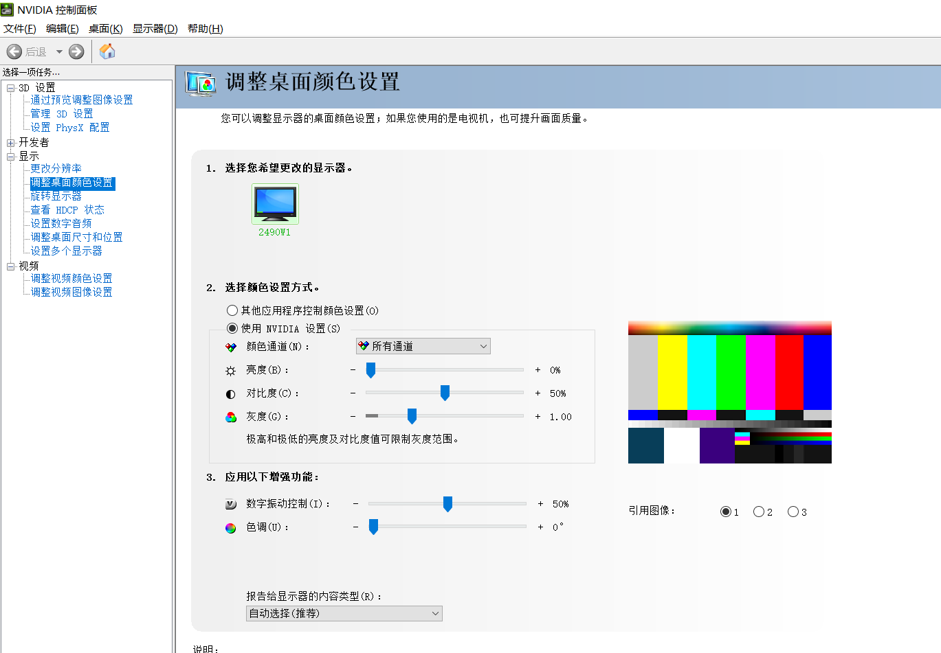Image resolution: width=941 pixels, height=653 pixels.
Task: Open 调整桌面尺寸和位置 in tree
Action: point(77,238)
